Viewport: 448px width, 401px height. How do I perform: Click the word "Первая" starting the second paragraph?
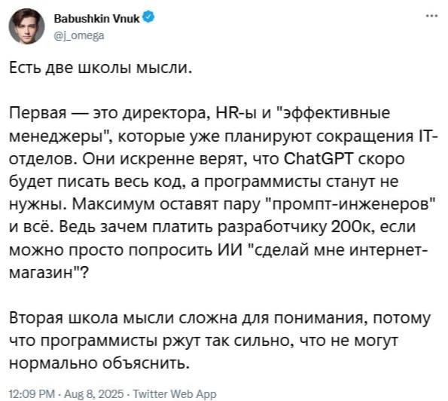click(38, 114)
